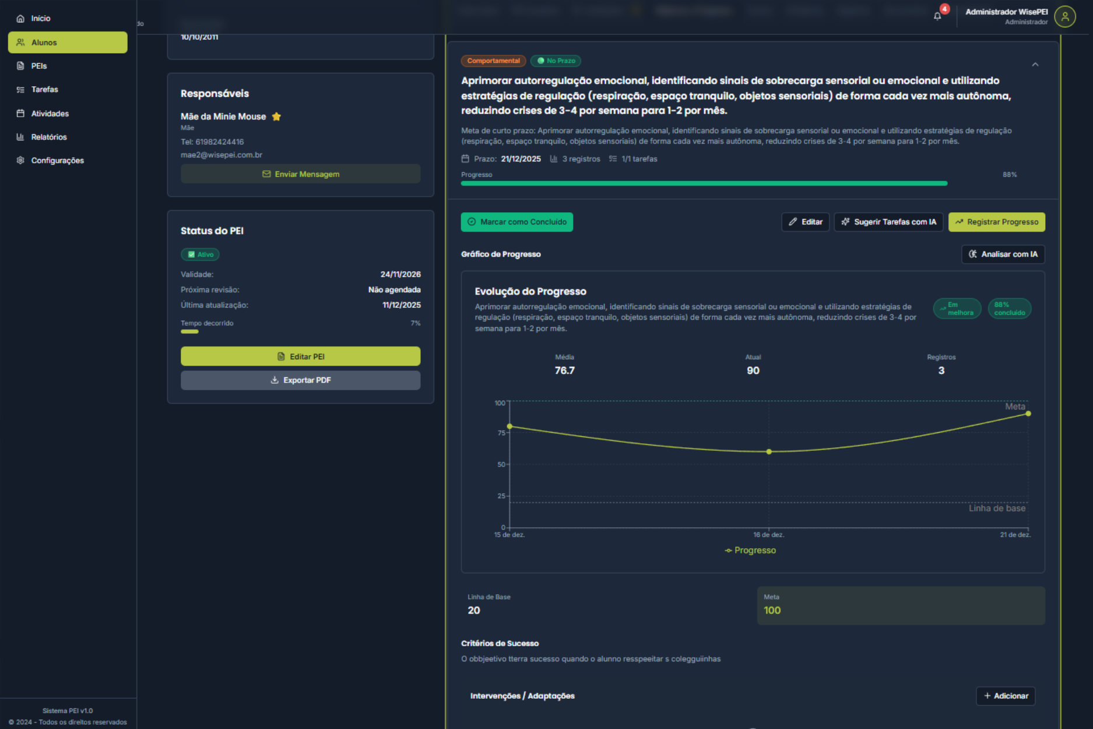Open Analisar com IA
This screenshot has width=1093, height=729.
1003,254
